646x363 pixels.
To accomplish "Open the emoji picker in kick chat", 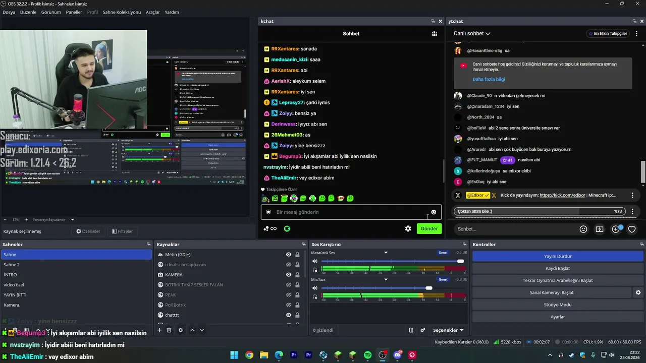I will tap(434, 212).
